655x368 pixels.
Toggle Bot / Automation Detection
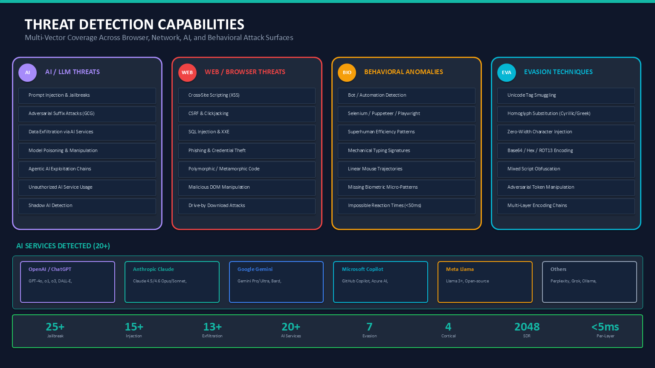click(x=406, y=95)
